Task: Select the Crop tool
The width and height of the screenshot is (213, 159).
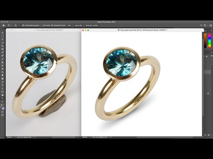Action: (3, 46)
